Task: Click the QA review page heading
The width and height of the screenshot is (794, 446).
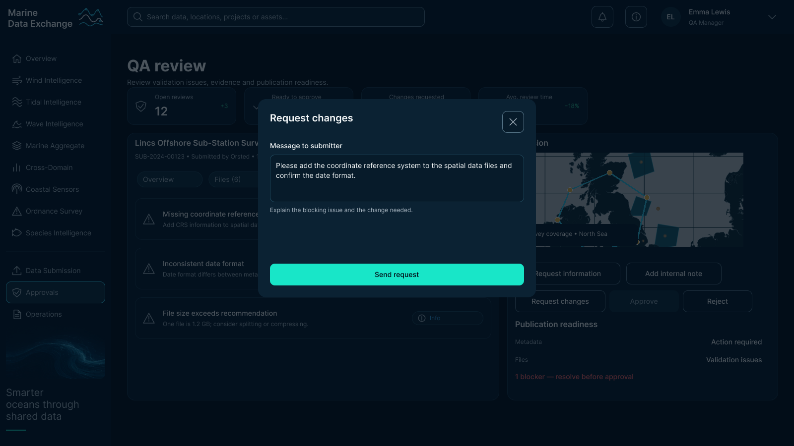Action: tap(166, 66)
